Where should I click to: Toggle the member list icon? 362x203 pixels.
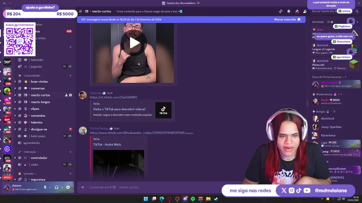(x=305, y=11)
